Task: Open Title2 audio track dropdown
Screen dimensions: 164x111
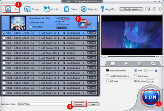Action: [x=58, y=38]
